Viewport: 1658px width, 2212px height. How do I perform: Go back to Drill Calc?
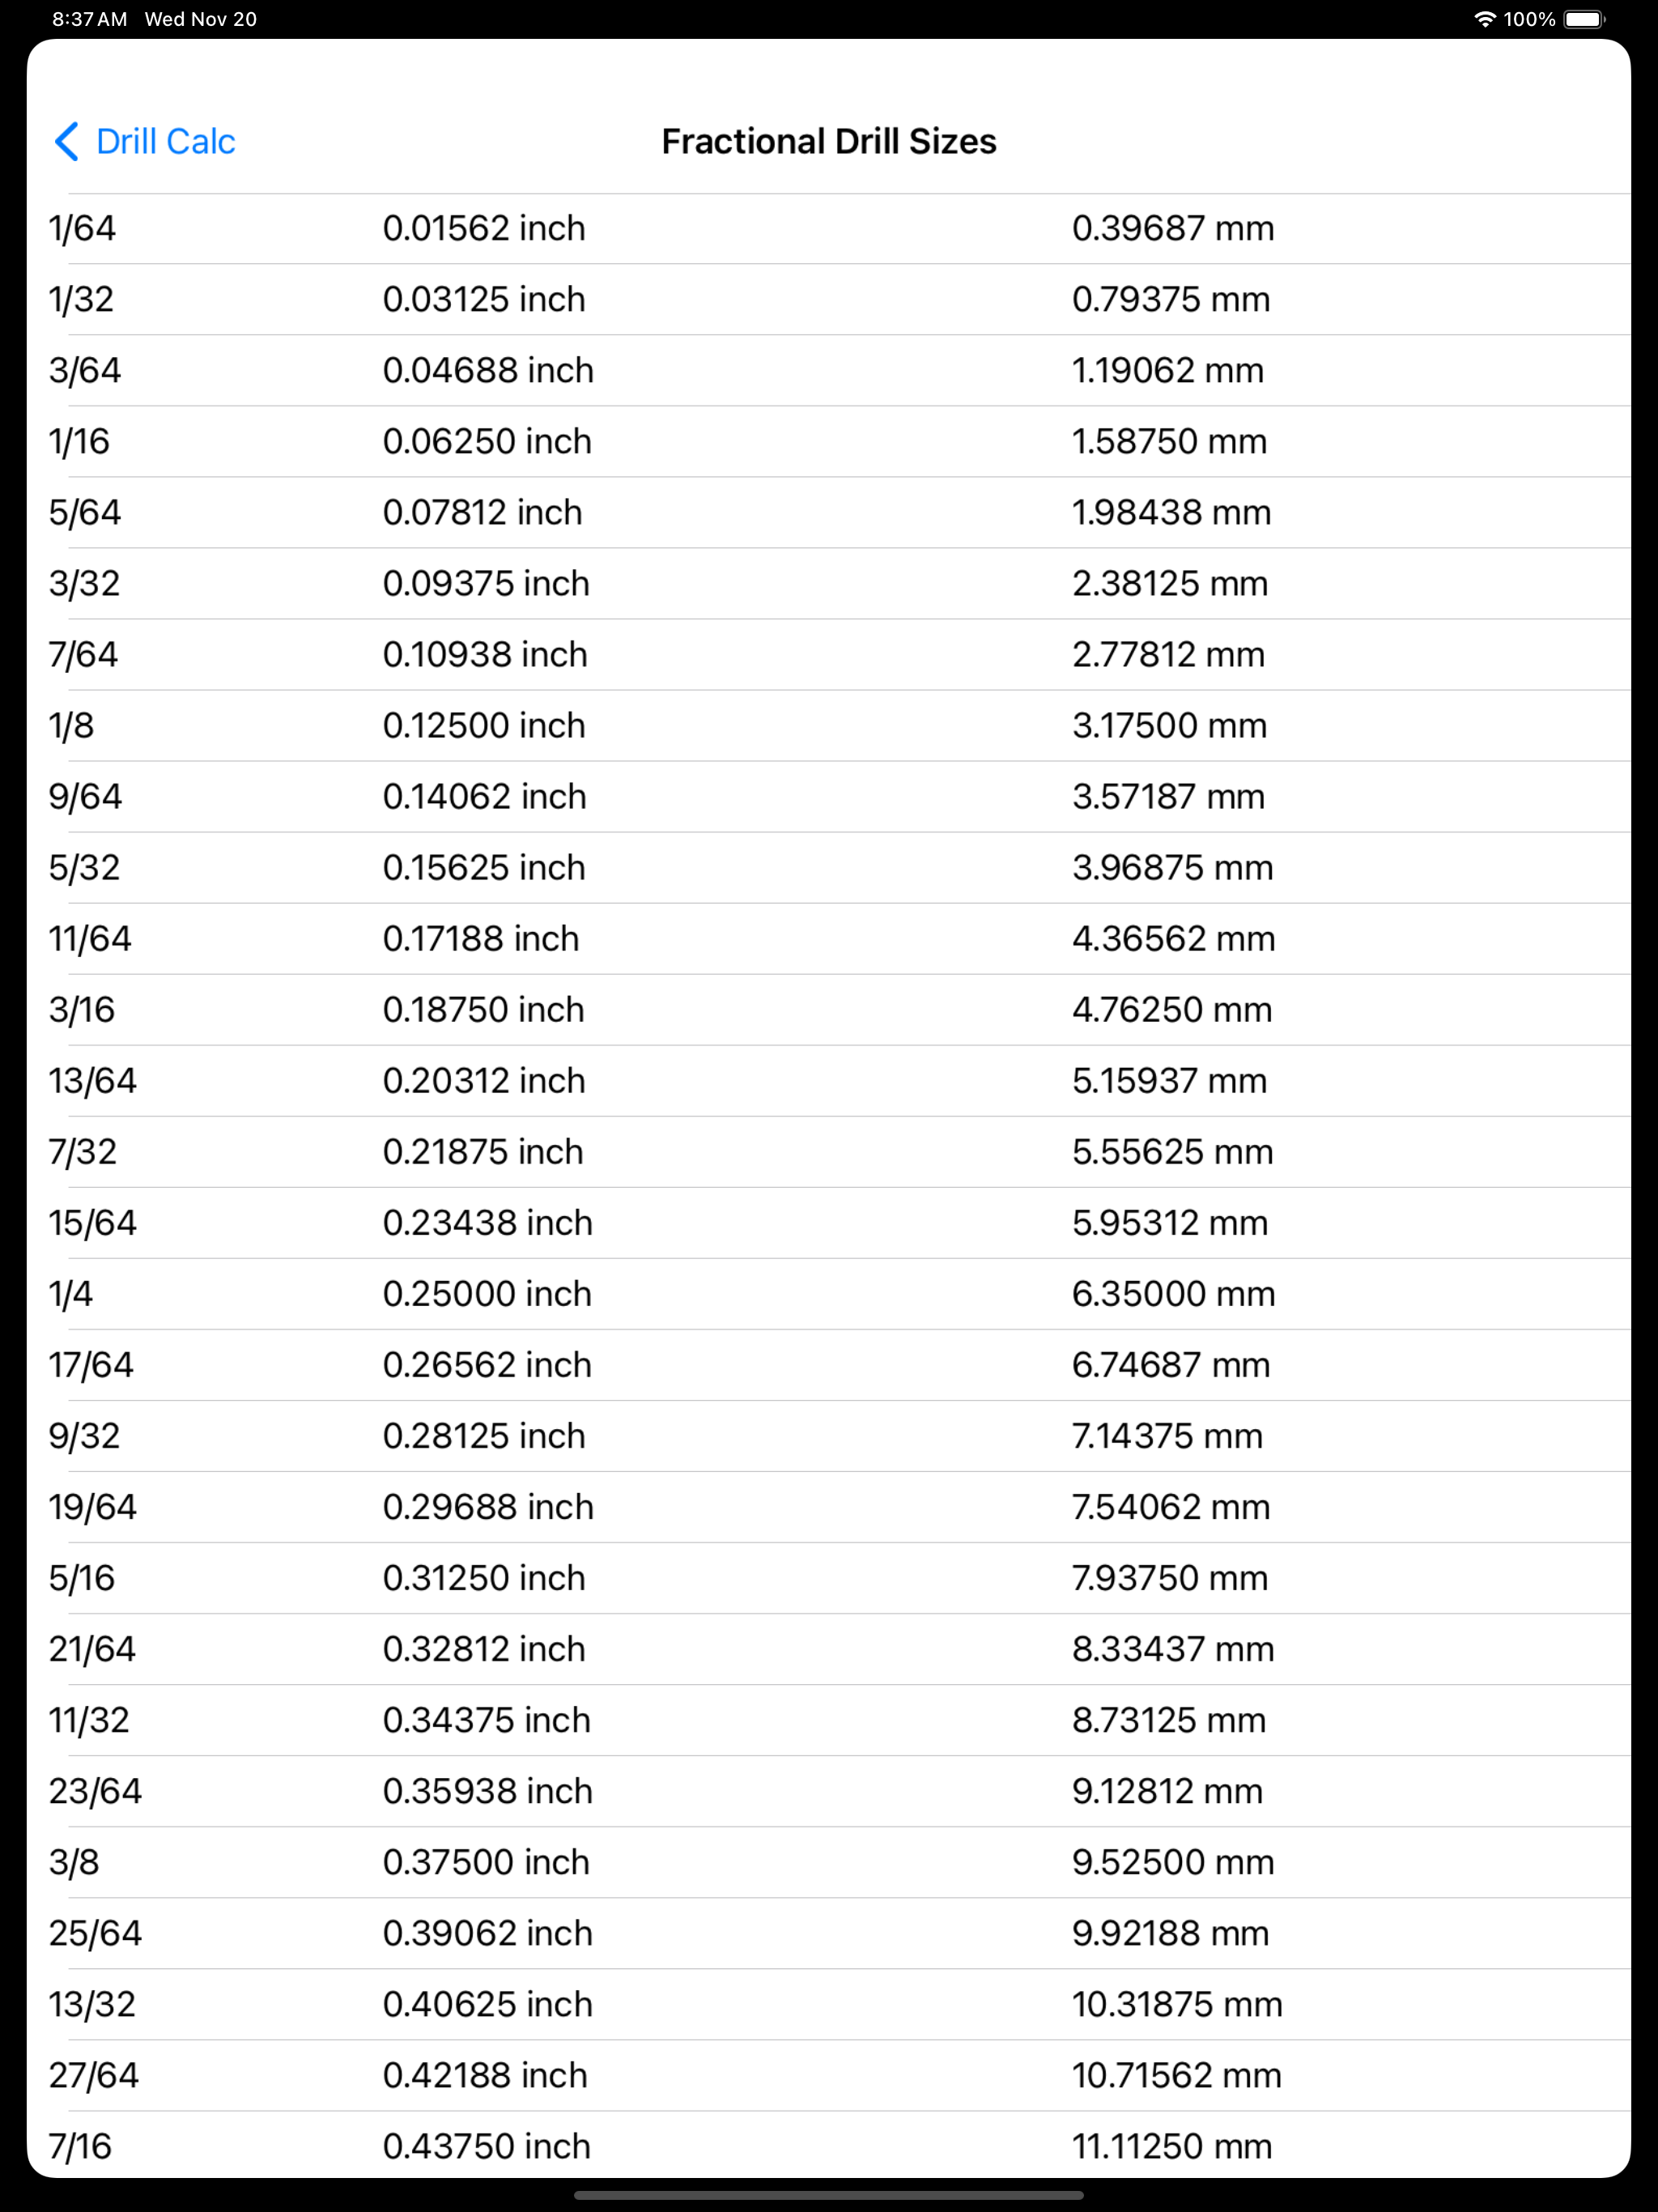point(145,142)
